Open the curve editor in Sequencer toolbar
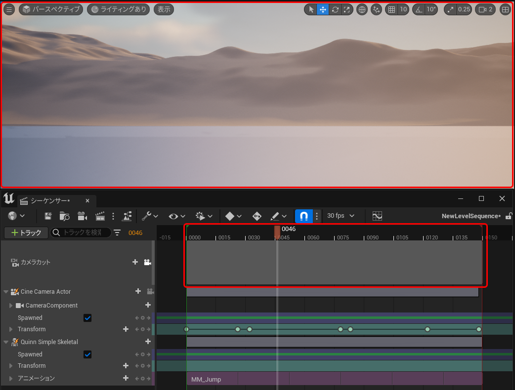Screen dimensions: 515x390 pos(378,216)
